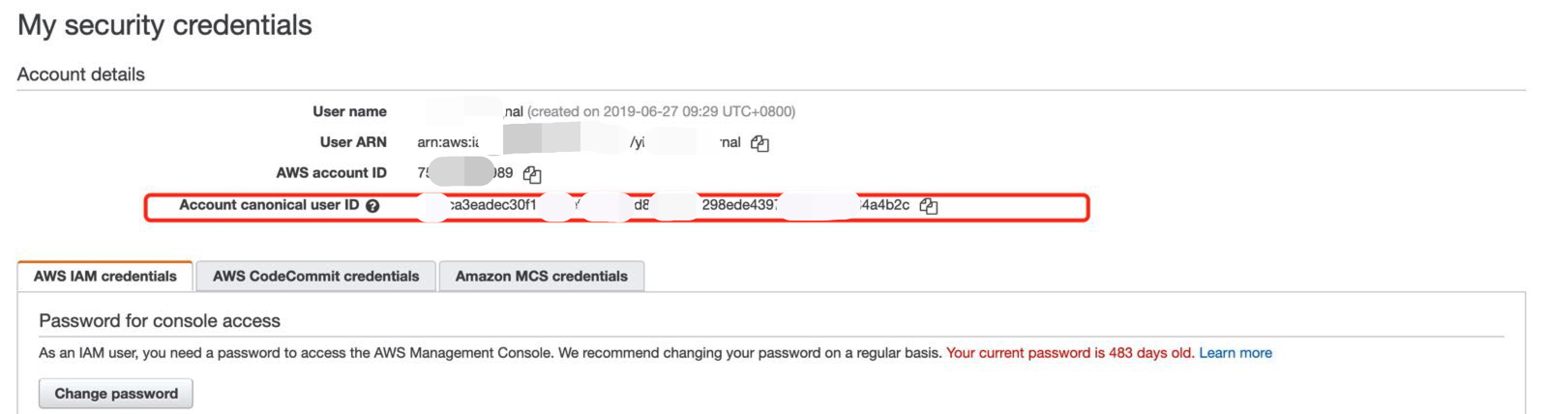The width and height of the screenshot is (1548, 414).
Task: Click the user creation date text
Action: click(662, 111)
